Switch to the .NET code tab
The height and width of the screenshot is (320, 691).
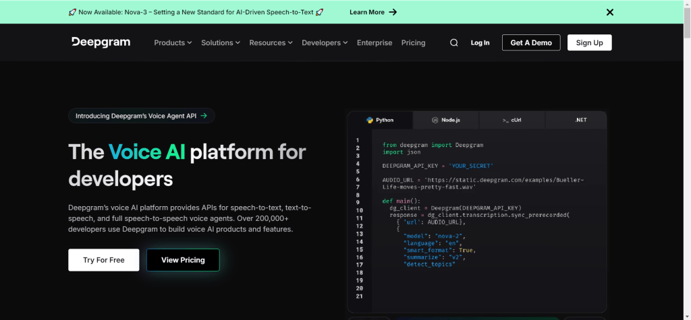576,120
